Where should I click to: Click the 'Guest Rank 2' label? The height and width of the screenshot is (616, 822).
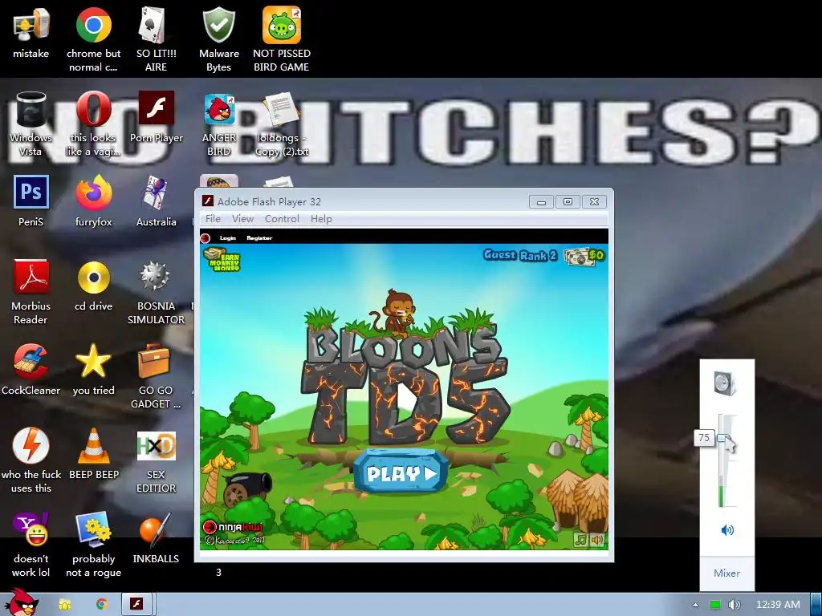pos(520,255)
